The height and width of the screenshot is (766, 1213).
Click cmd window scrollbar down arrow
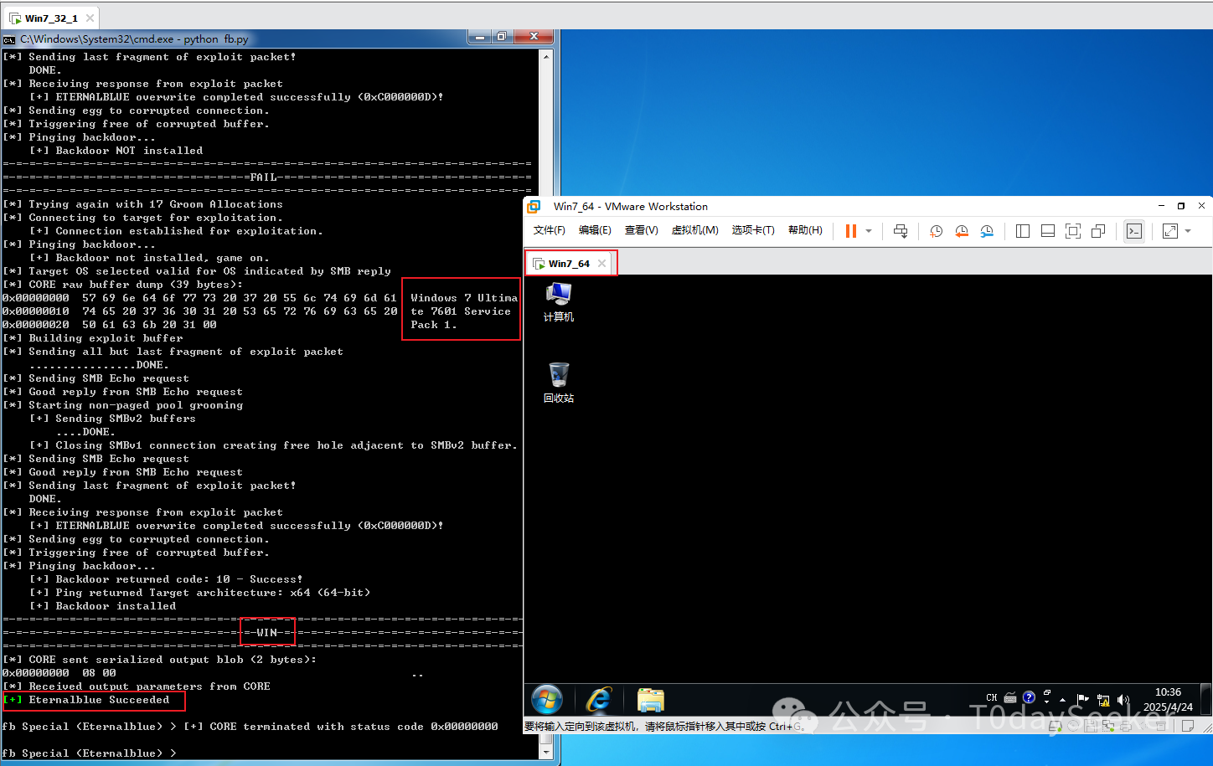point(546,753)
